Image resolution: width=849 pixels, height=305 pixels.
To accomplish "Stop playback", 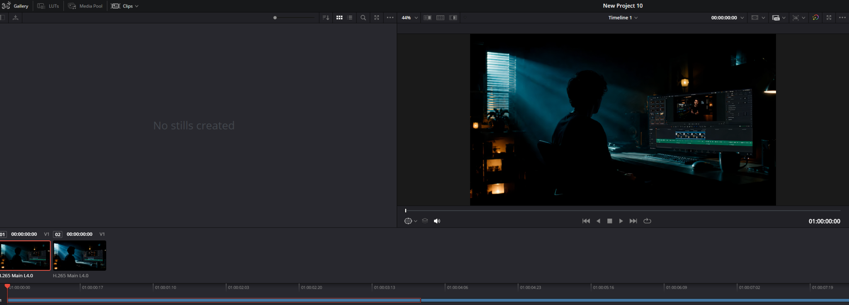I will [x=610, y=221].
